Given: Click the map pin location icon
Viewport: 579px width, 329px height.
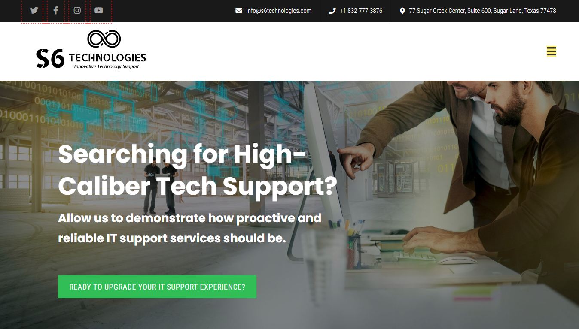Looking at the screenshot, I should point(402,11).
